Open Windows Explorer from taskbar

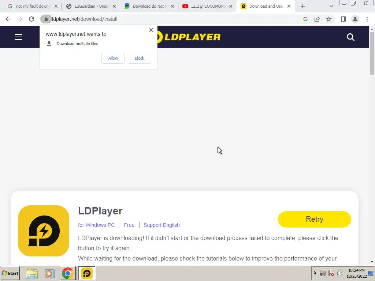[x=32, y=273]
